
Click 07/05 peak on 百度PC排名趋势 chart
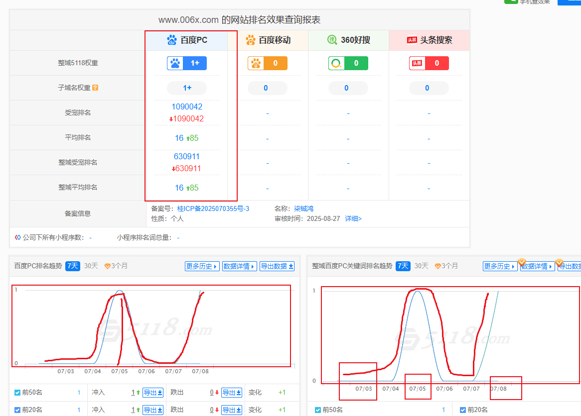point(119,291)
